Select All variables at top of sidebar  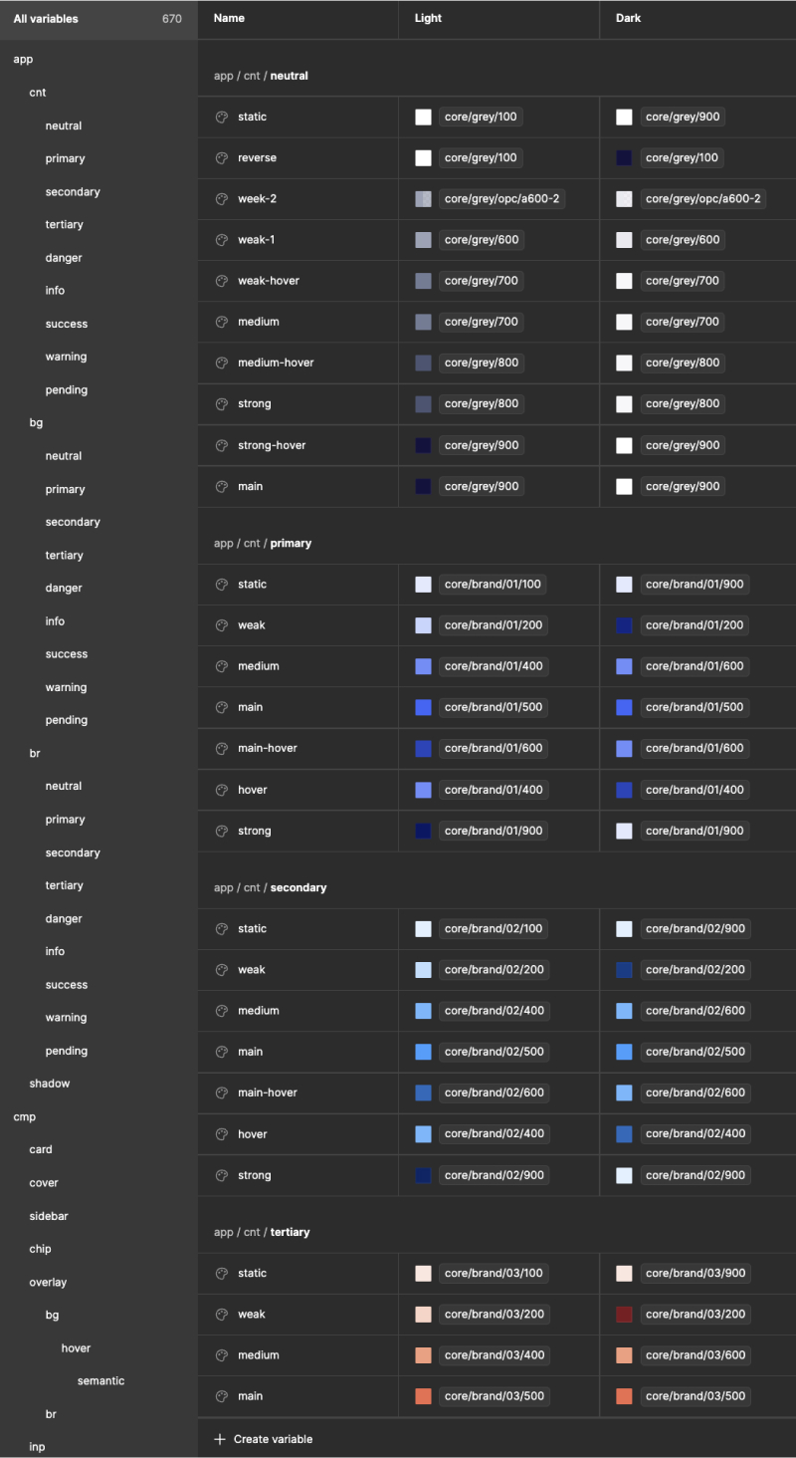pyautogui.click(x=46, y=19)
